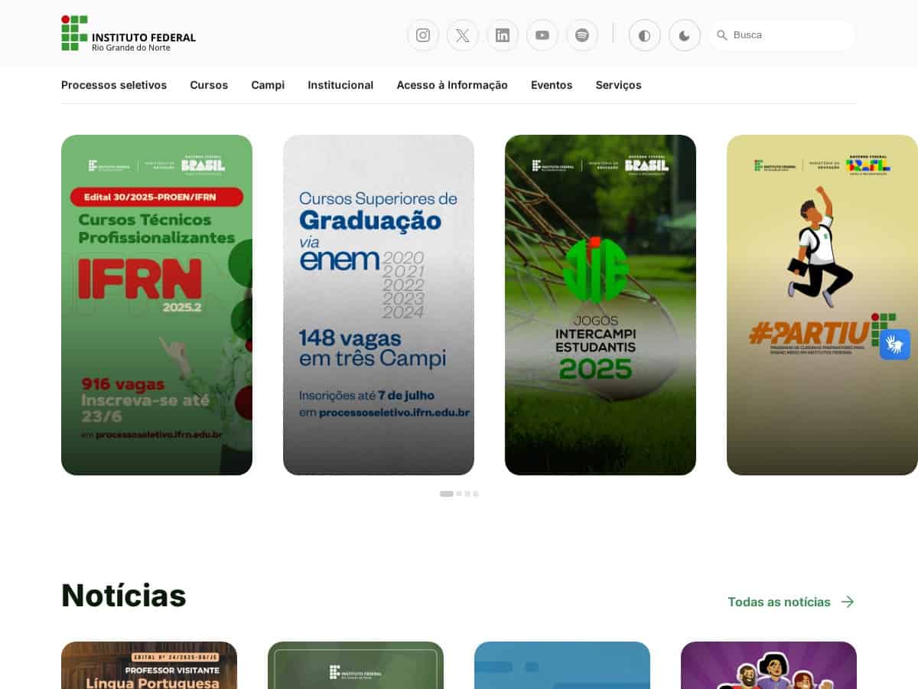This screenshot has height=689, width=918.
Task: Open the Institucional menu
Action: (340, 85)
